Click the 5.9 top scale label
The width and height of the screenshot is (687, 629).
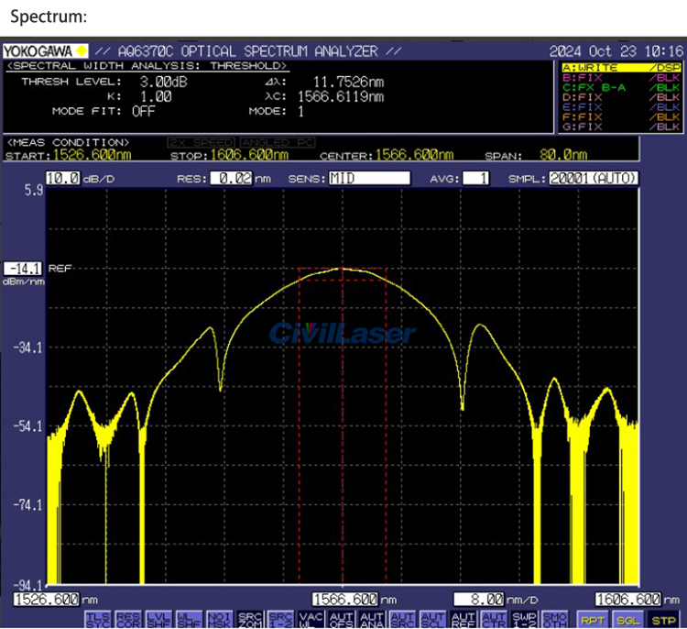click(x=34, y=190)
